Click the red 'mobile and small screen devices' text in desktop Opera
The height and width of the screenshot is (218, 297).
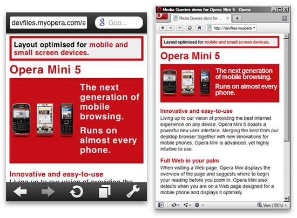[237, 42]
